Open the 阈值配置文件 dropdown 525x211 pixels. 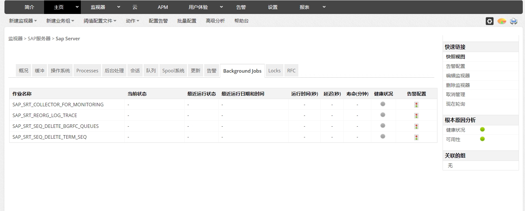coord(100,21)
